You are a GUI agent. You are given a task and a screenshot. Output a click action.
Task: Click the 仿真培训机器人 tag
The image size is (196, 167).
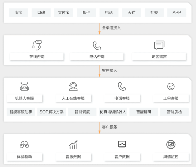click(x=113, y=112)
